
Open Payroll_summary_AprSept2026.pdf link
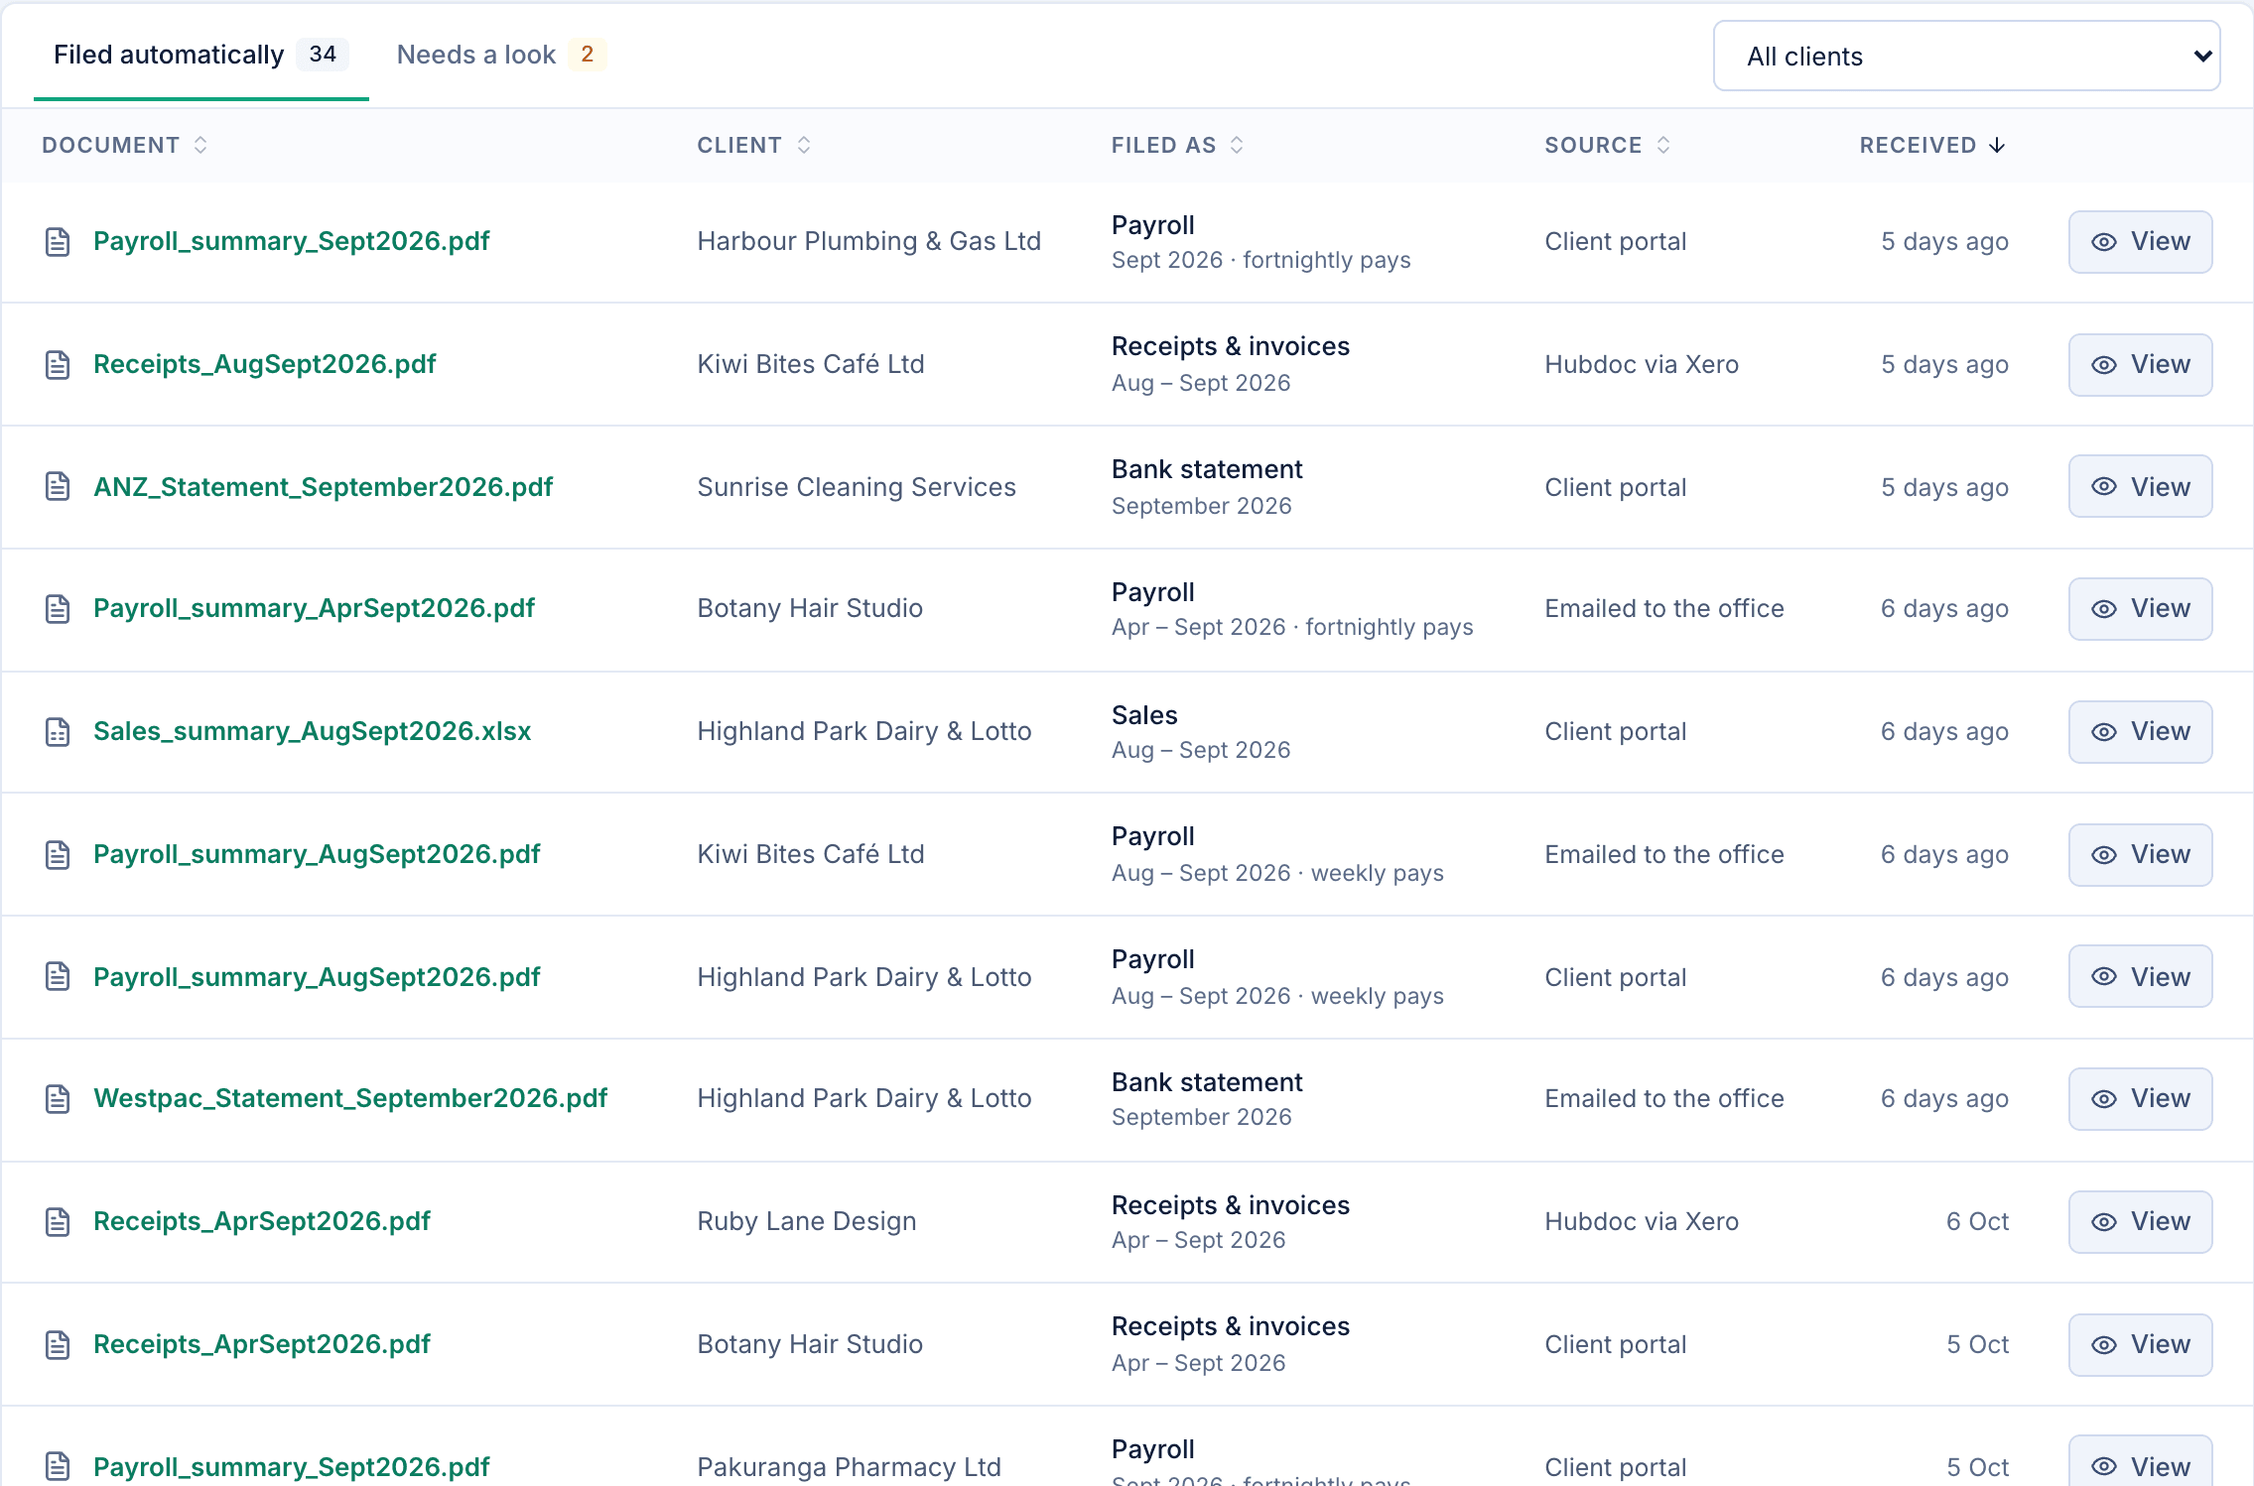coord(314,608)
